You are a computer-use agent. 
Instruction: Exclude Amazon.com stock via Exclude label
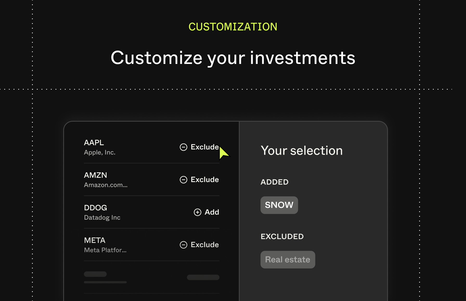[205, 179]
